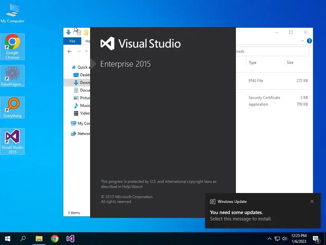Open recent locations dropdown in Explorer
The height and width of the screenshot is (245, 326).
click(x=86, y=51)
